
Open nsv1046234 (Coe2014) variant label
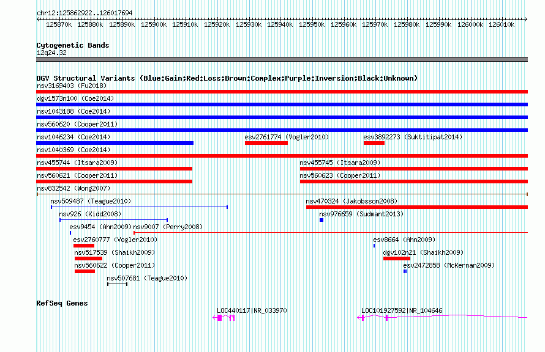[x=73, y=137]
